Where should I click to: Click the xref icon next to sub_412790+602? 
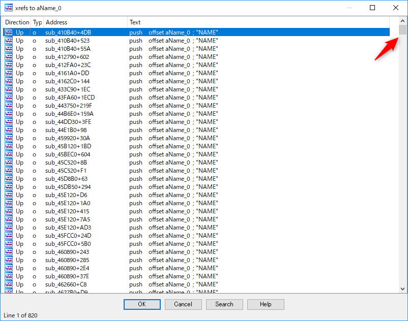point(8,57)
